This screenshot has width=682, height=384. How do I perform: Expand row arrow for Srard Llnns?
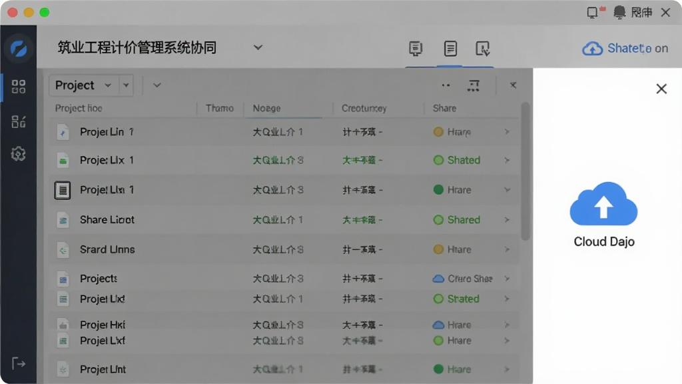[507, 249]
